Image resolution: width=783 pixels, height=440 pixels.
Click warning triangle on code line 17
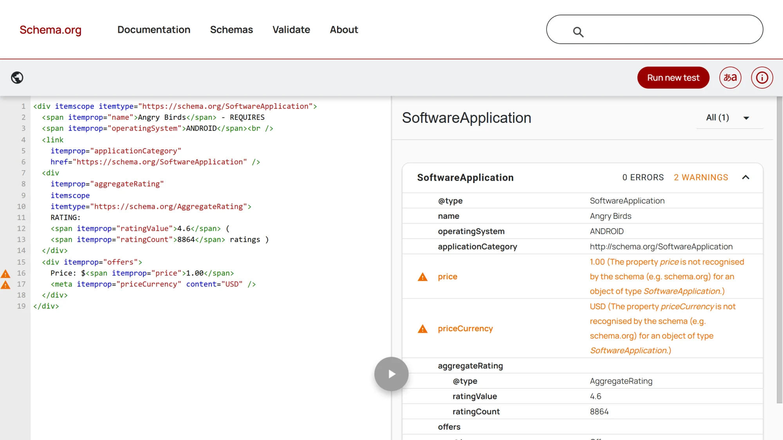pyautogui.click(x=5, y=284)
